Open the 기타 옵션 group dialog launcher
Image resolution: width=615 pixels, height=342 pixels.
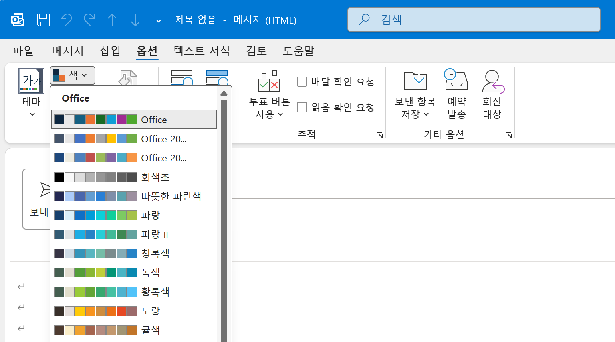click(x=508, y=135)
